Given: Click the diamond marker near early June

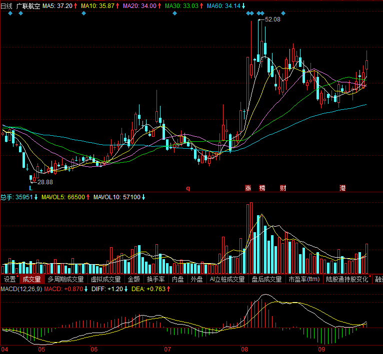Looking at the screenshot, I should point(83,13).
